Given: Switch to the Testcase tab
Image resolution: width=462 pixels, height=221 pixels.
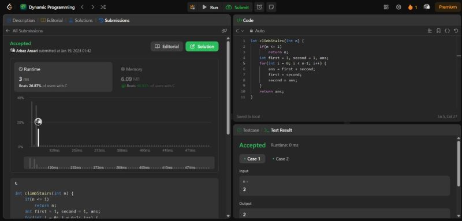Looking at the screenshot, I should pos(248,130).
